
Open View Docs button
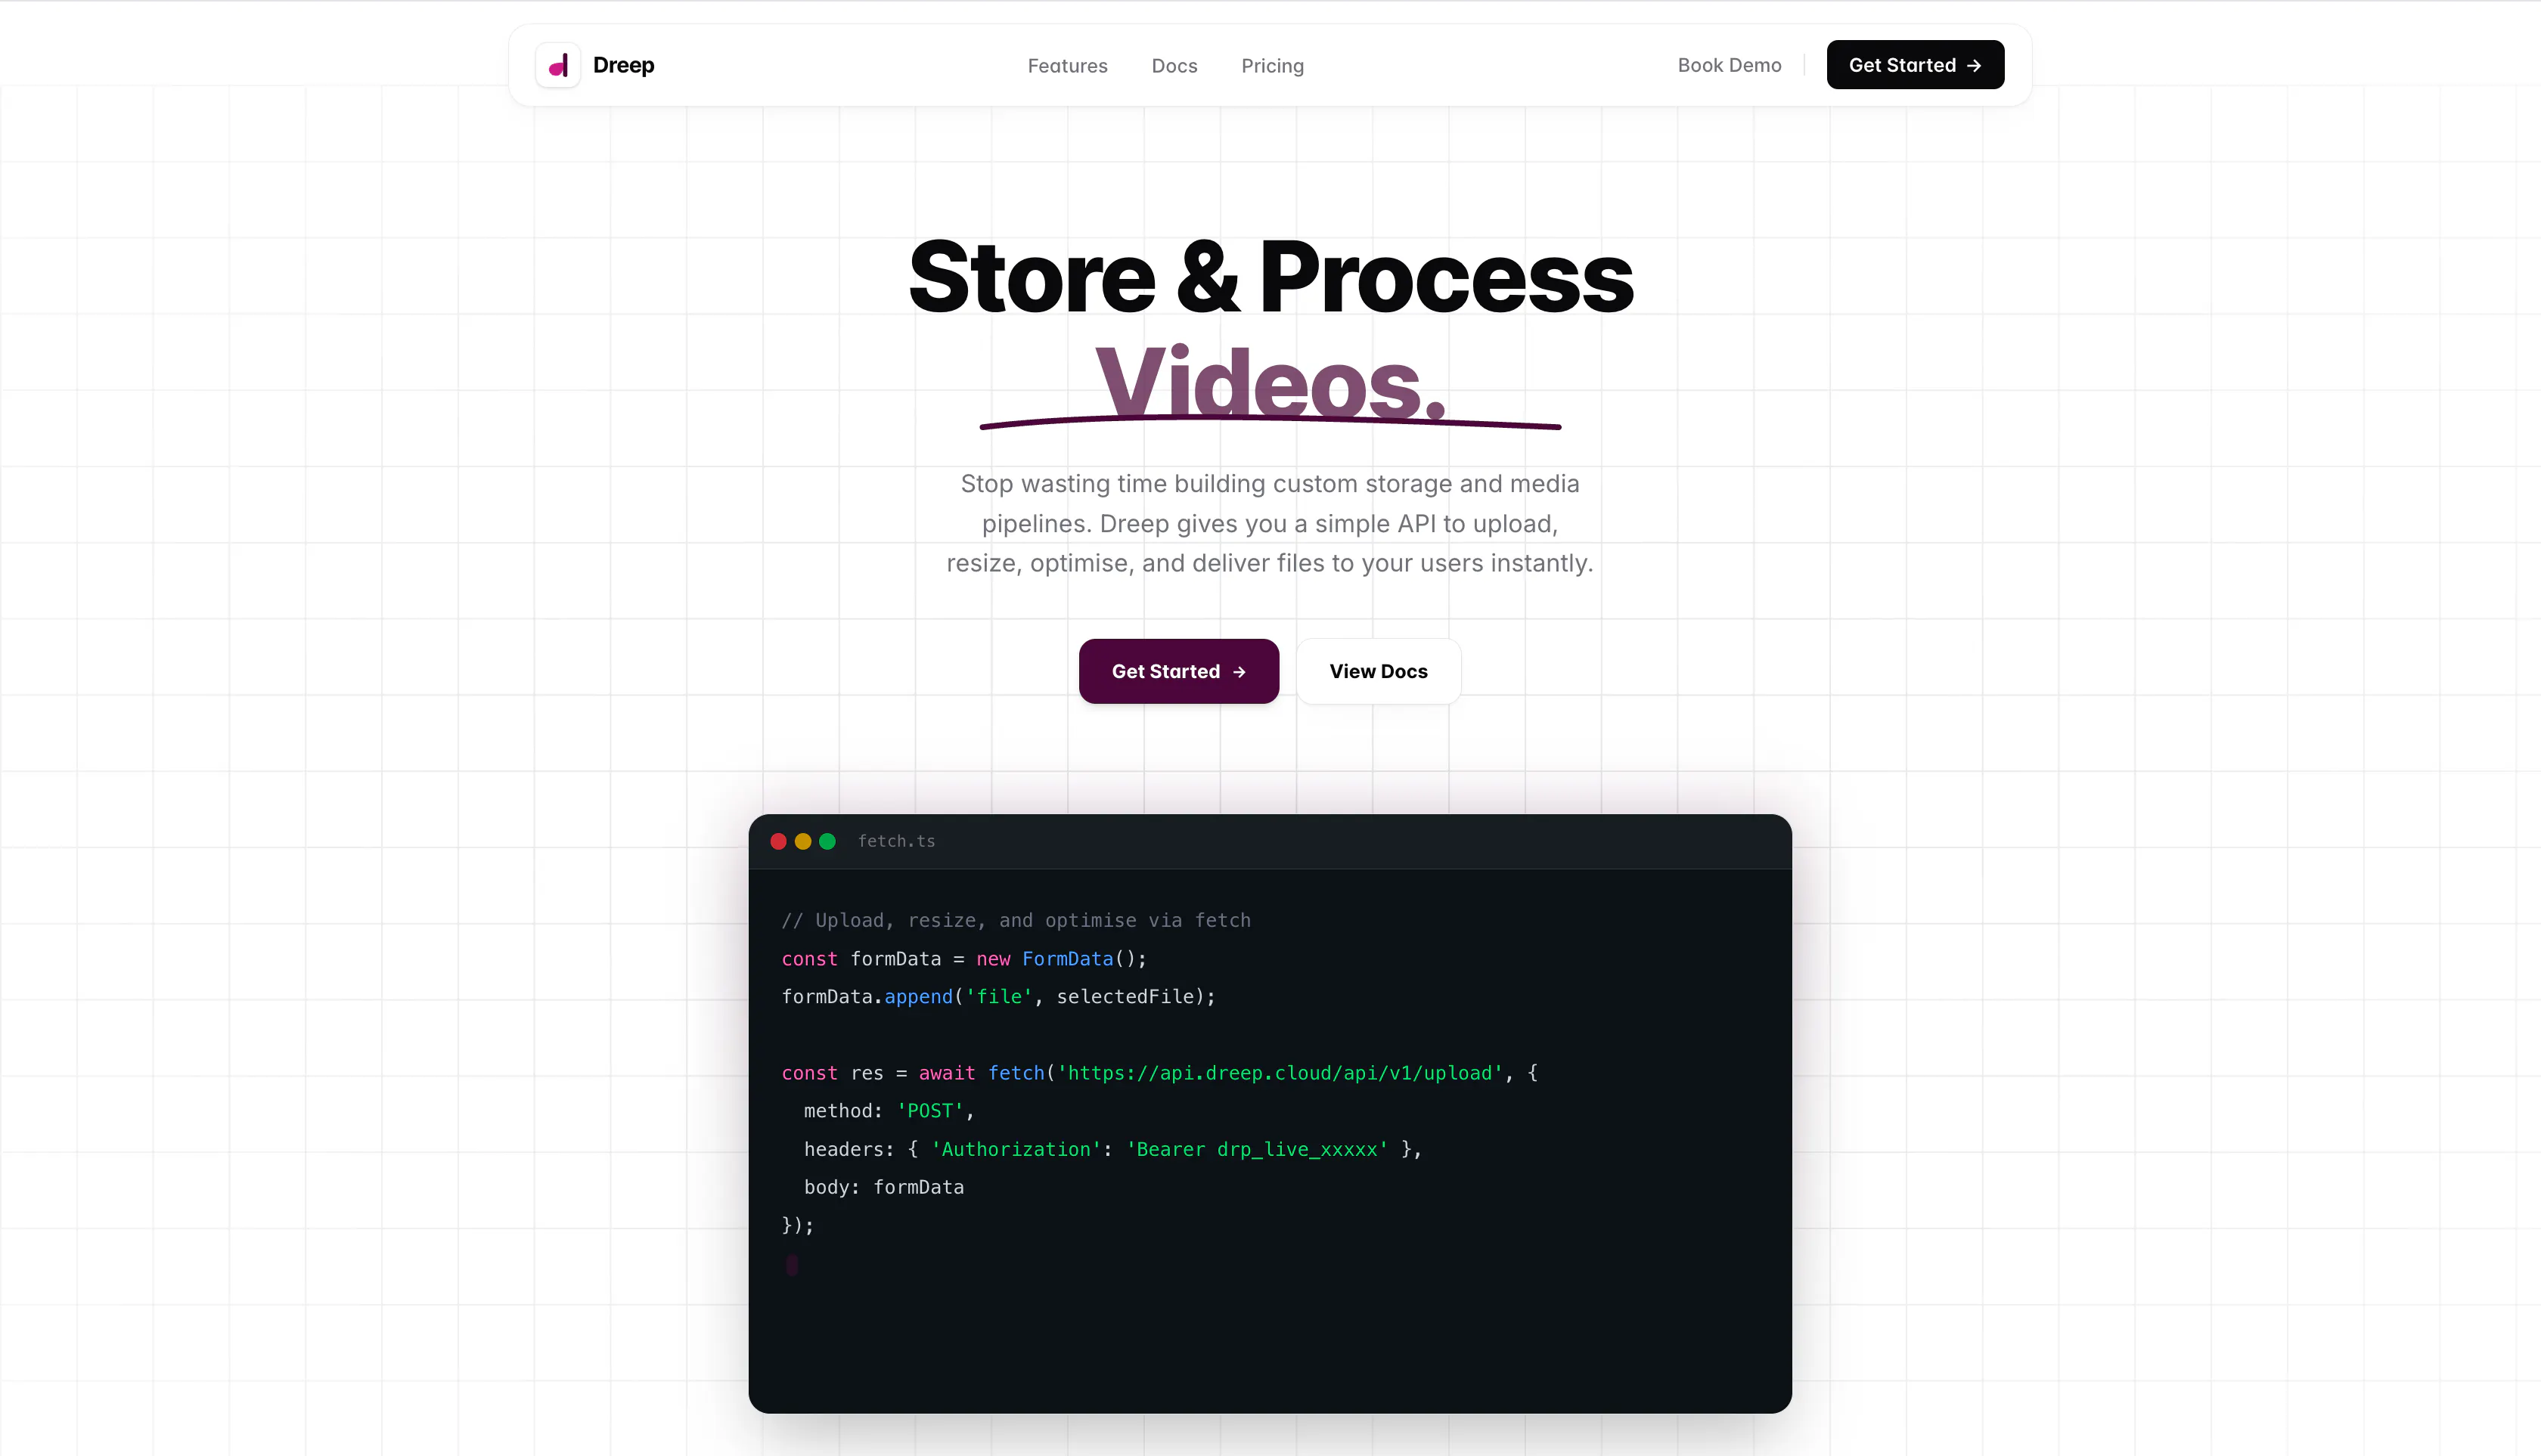pos(1379,671)
